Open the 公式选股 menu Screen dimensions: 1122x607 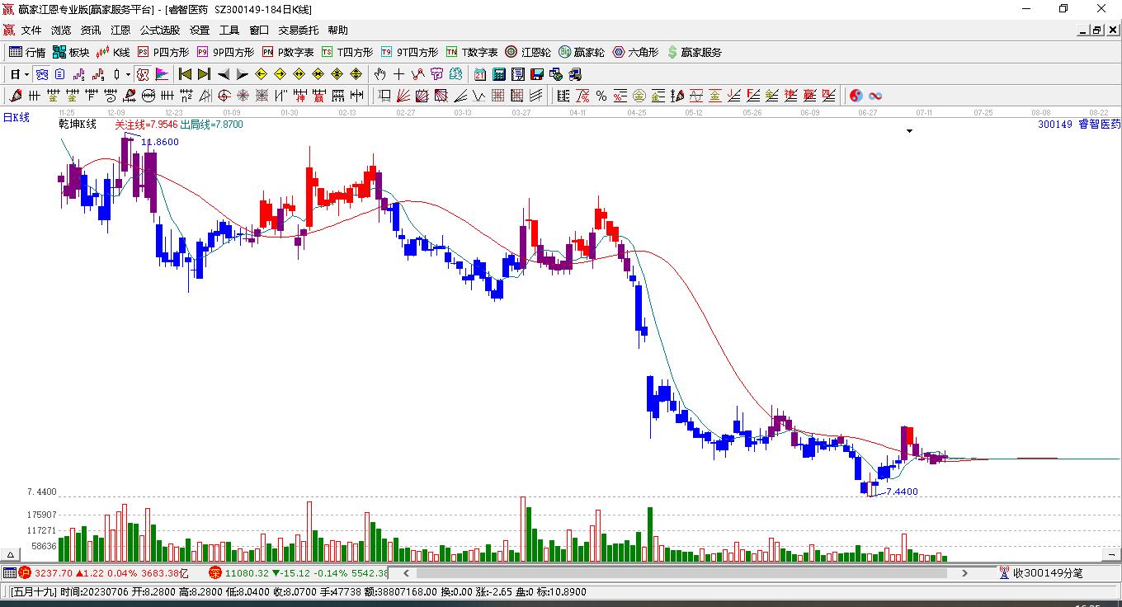tap(159, 31)
